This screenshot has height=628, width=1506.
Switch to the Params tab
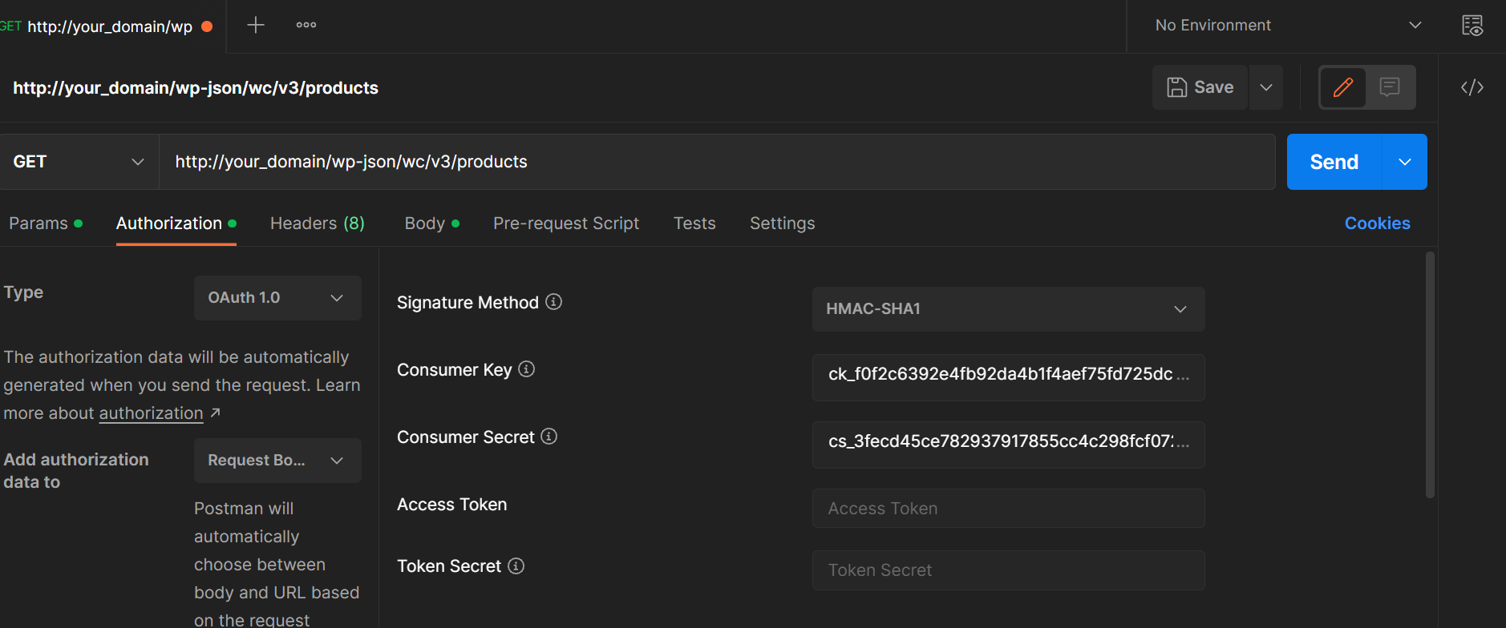(46, 223)
